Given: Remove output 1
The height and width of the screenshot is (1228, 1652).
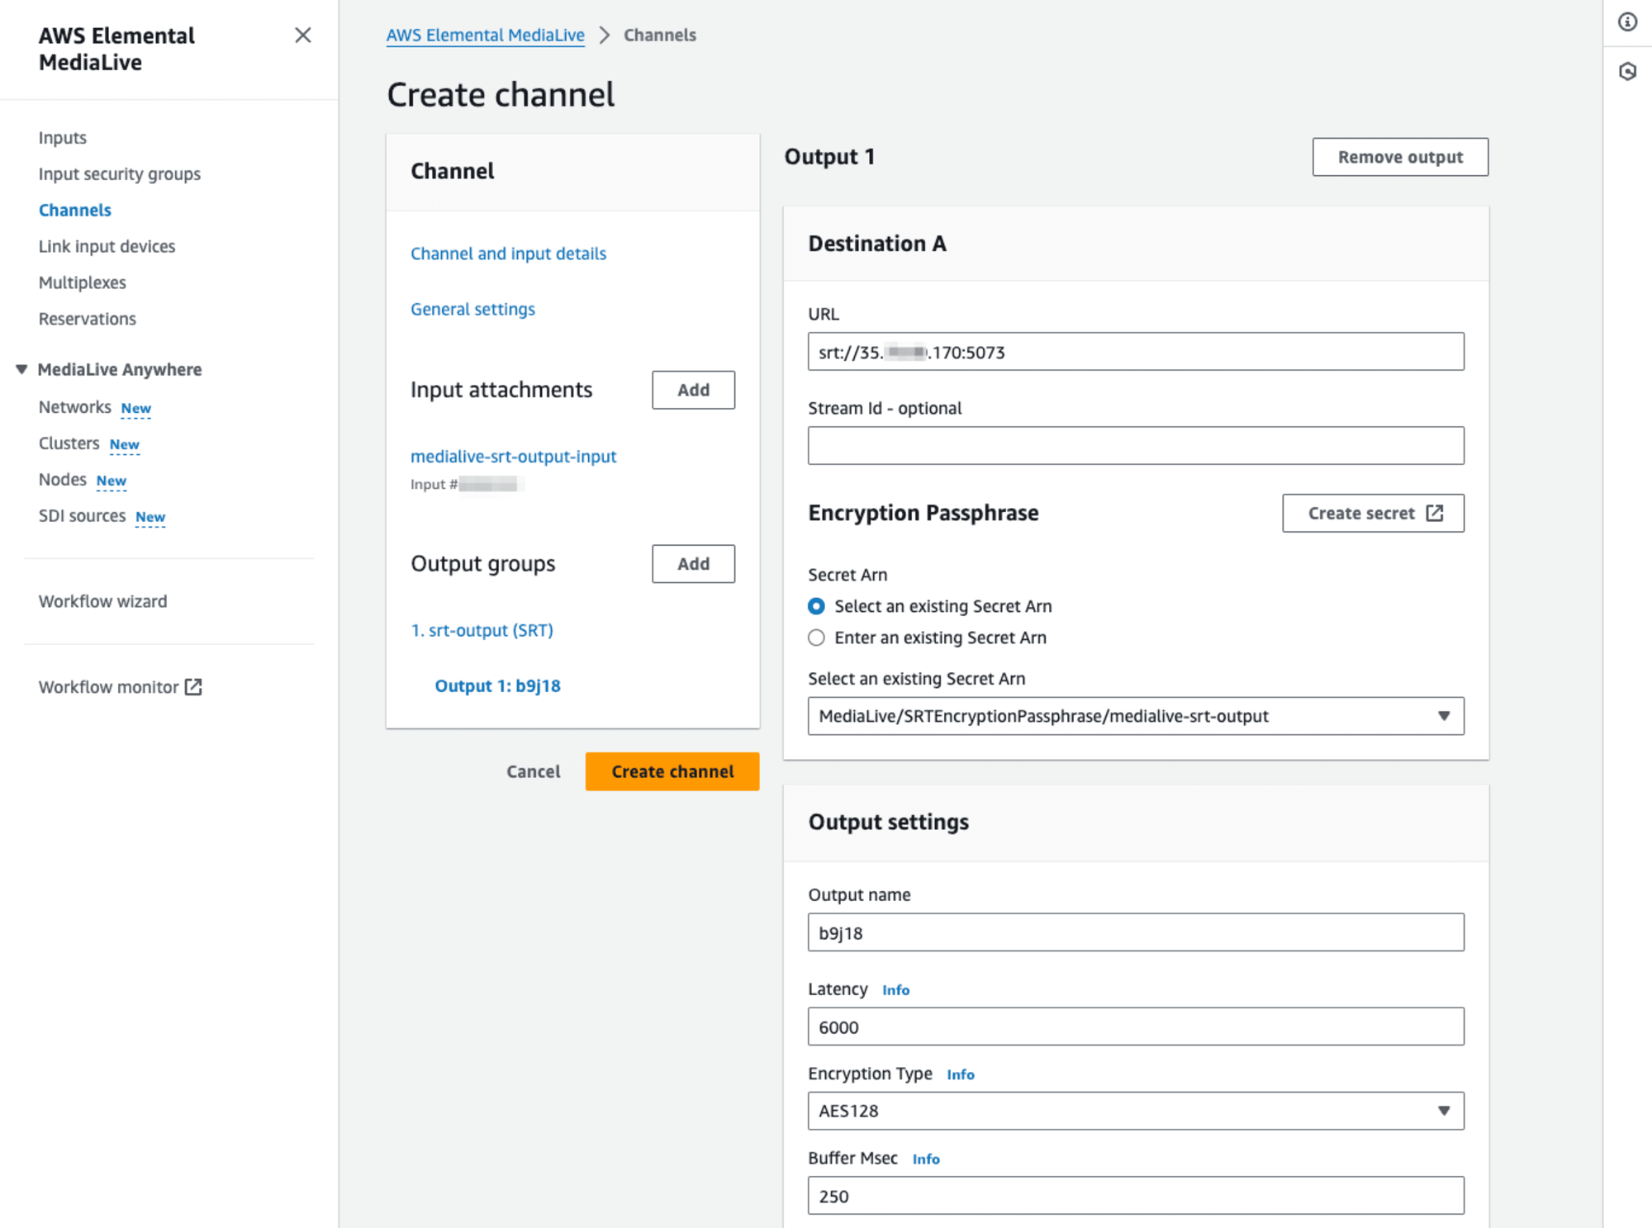Looking at the screenshot, I should [1401, 157].
